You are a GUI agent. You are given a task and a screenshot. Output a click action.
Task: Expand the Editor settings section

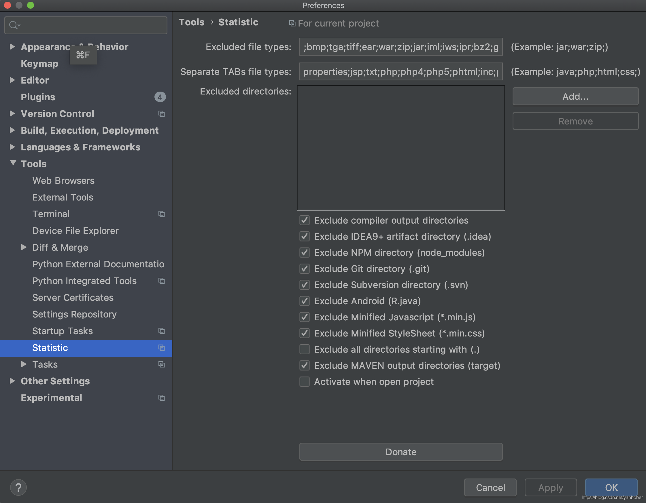[x=12, y=80]
